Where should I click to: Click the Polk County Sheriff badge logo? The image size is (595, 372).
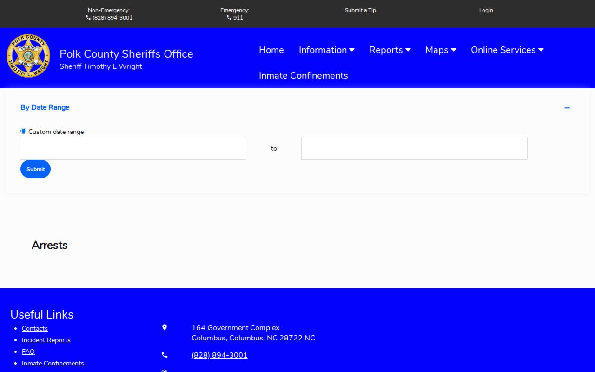[x=28, y=56]
